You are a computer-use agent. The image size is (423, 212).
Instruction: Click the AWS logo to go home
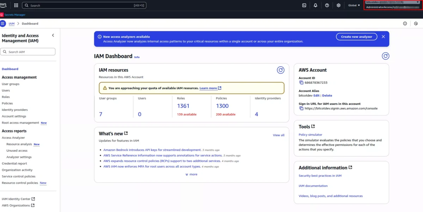4,5
